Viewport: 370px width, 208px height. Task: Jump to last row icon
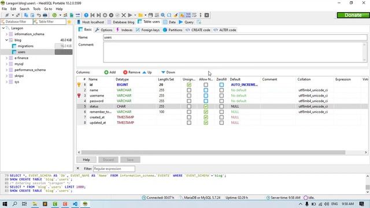click(99, 15)
